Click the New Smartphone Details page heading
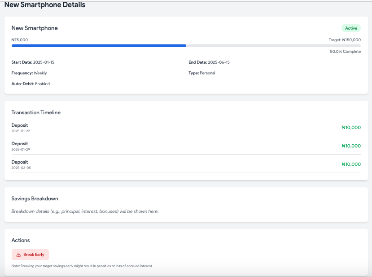The image size is (372, 277). (x=45, y=5)
